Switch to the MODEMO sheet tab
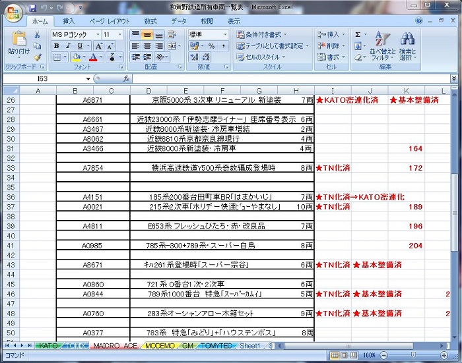 point(160,346)
